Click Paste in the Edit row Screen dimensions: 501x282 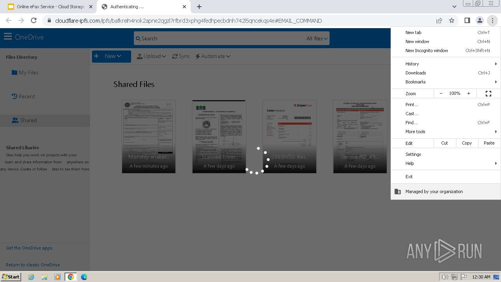click(x=489, y=143)
